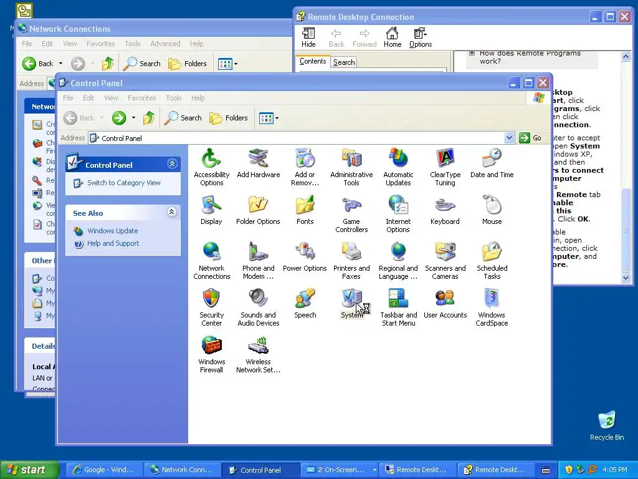The image size is (638, 479).
Task: Click the Search button in Control Panel toolbar
Action: tap(183, 118)
